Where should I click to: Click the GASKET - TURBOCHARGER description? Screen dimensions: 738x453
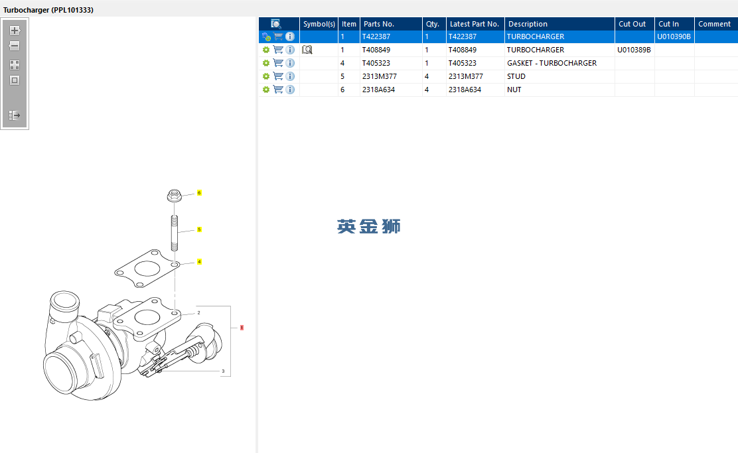pyautogui.click(x=552, y=63)
